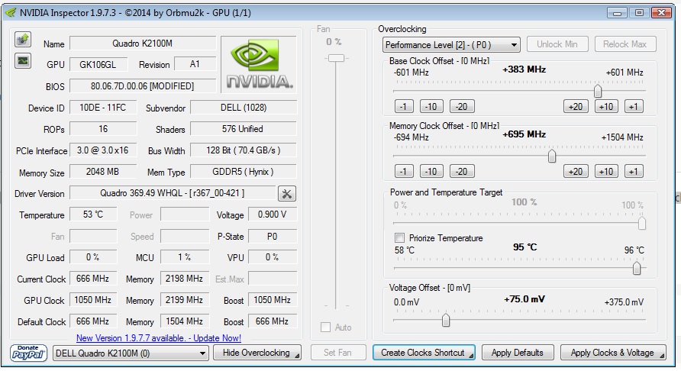
Task: Click Create Clocks Shortcut button
Action: (x=424, y=353)
